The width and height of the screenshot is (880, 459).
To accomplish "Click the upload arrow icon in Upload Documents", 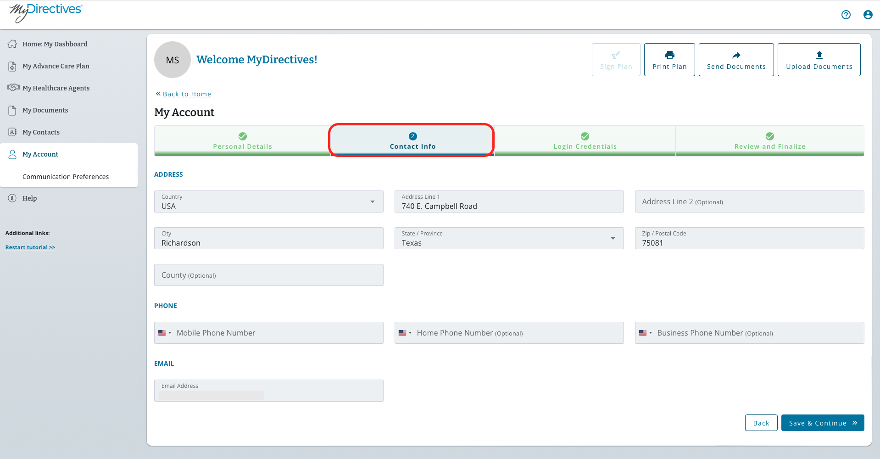I will click(x=819, y=55).
